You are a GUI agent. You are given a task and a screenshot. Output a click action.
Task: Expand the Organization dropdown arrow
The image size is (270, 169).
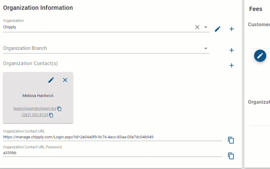tap(206, 27)
